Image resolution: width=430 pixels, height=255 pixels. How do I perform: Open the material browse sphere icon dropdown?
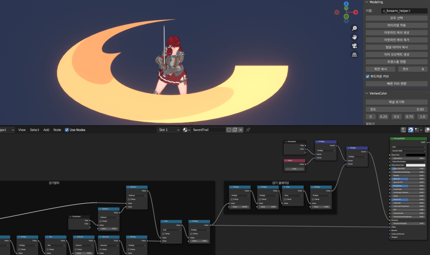pos(186,130)
